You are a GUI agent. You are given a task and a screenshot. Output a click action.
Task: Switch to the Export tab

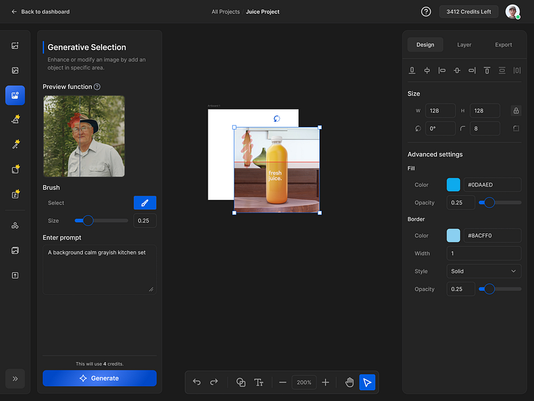(x=503, y=45)
